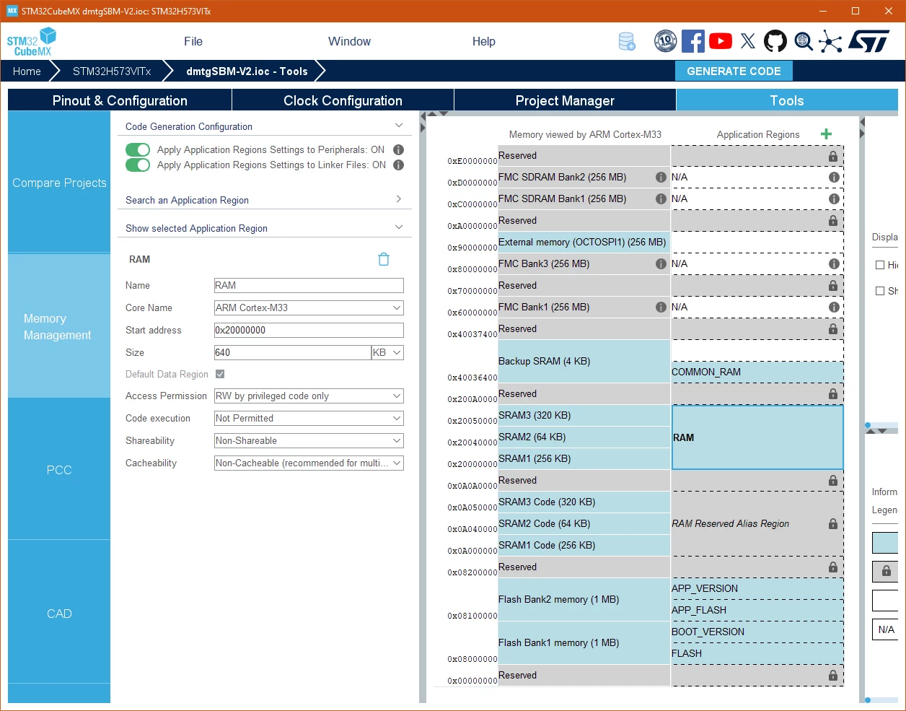
Task: Click lock icon on RAM Reserved Alias Region
Action: click(x=833, y=523)
